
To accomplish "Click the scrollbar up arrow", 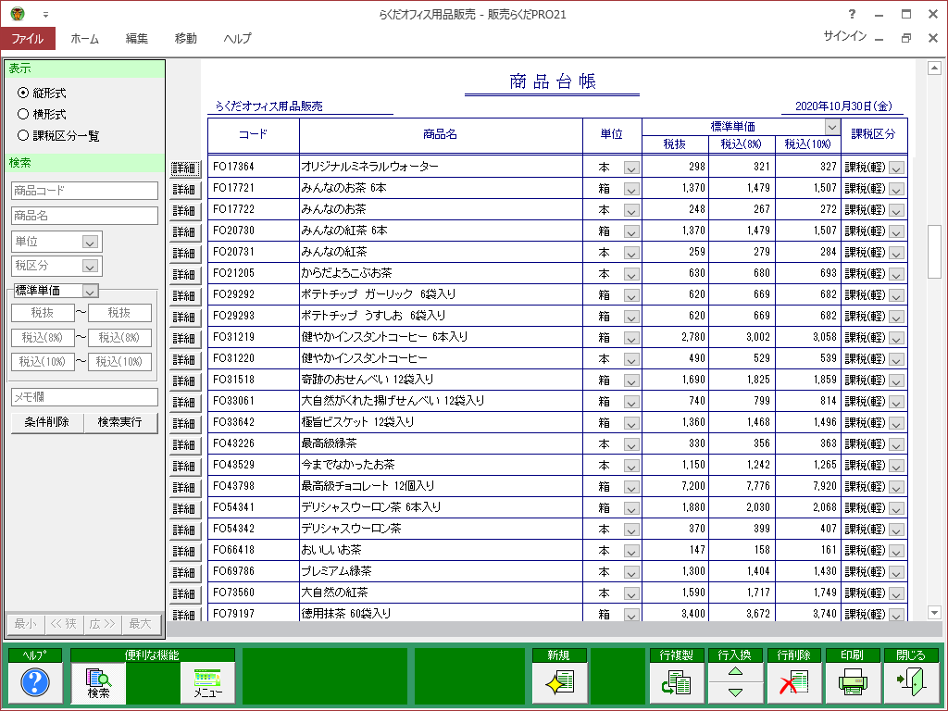I will [x=934, y=68].
